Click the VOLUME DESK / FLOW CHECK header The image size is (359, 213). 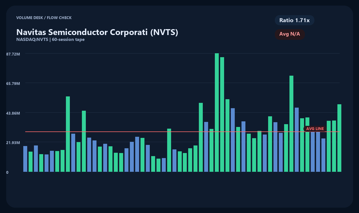[44, 18]
